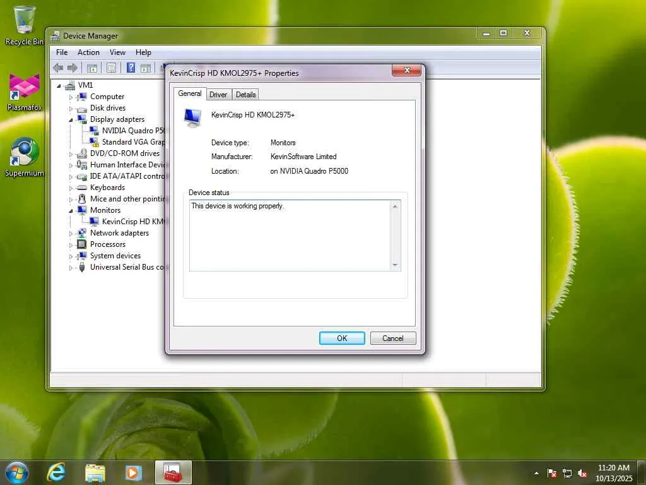The height and width of the screenshot is (485, 646).
Task: Expand the Network adapters node
Action: (71, 234)
